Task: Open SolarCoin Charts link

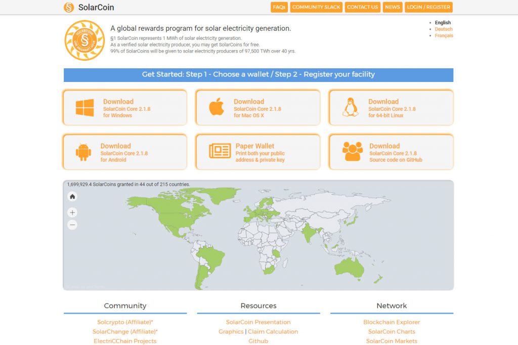Action: coord(392,331)
